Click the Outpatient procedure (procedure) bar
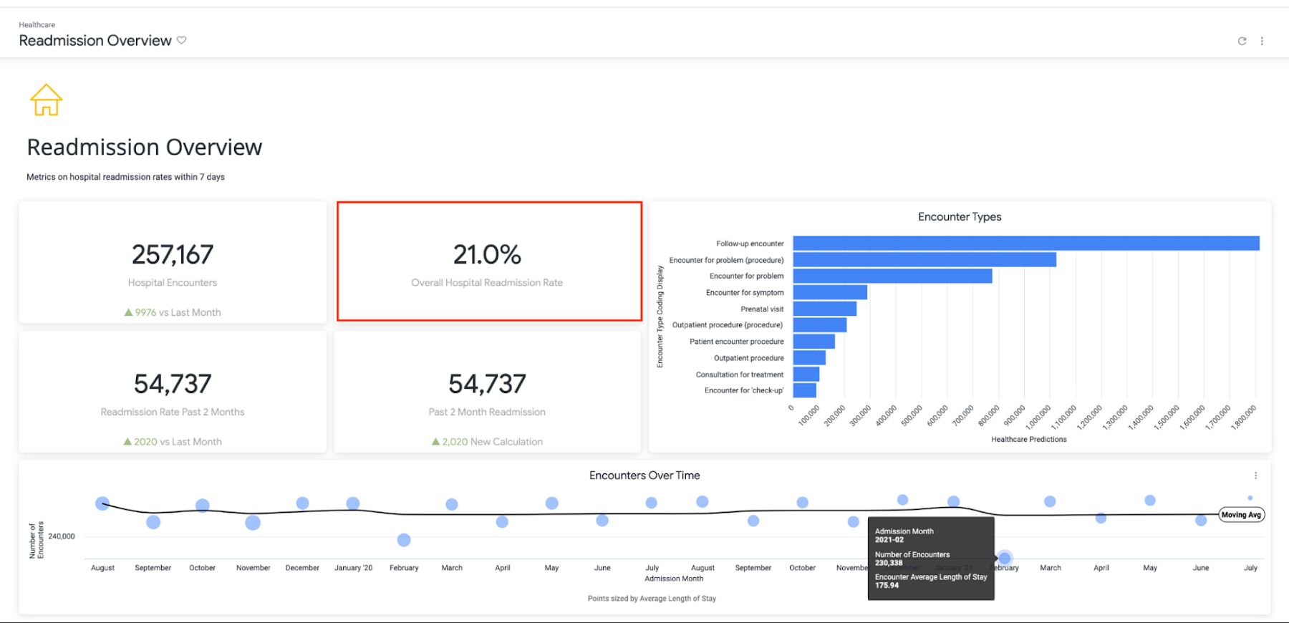1289x623 pixels. (820, 325)
